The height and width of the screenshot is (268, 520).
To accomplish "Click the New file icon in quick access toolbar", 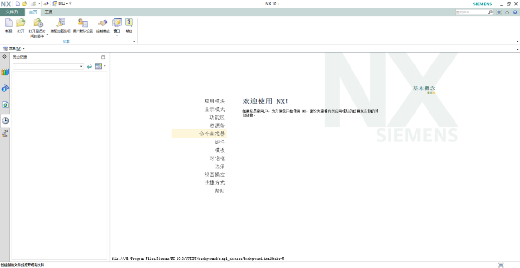I will pyautogui.click(x=18, y=4).
